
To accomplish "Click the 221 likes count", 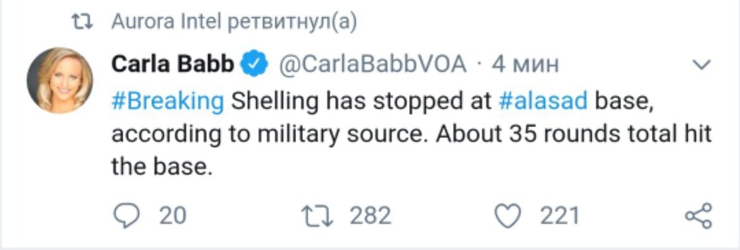I will coord(560,216).
